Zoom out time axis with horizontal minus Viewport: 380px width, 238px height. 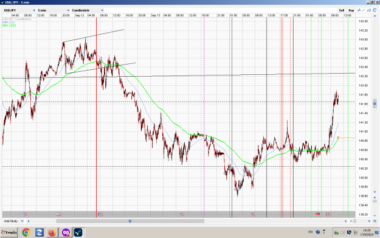[x=351, y=221]
